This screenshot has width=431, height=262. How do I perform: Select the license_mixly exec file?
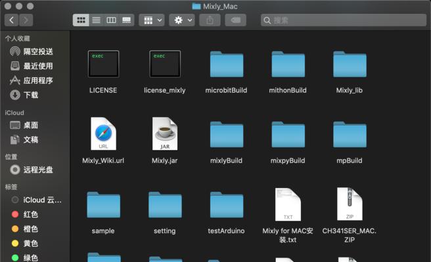(165, 72)
